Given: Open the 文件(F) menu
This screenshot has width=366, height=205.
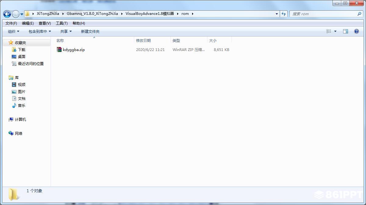Looking at the screenshot, I should pyautogui.click(x=11, y=23).
